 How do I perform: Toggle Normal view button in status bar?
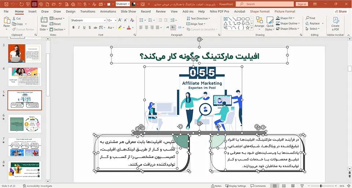click(275, 186)
